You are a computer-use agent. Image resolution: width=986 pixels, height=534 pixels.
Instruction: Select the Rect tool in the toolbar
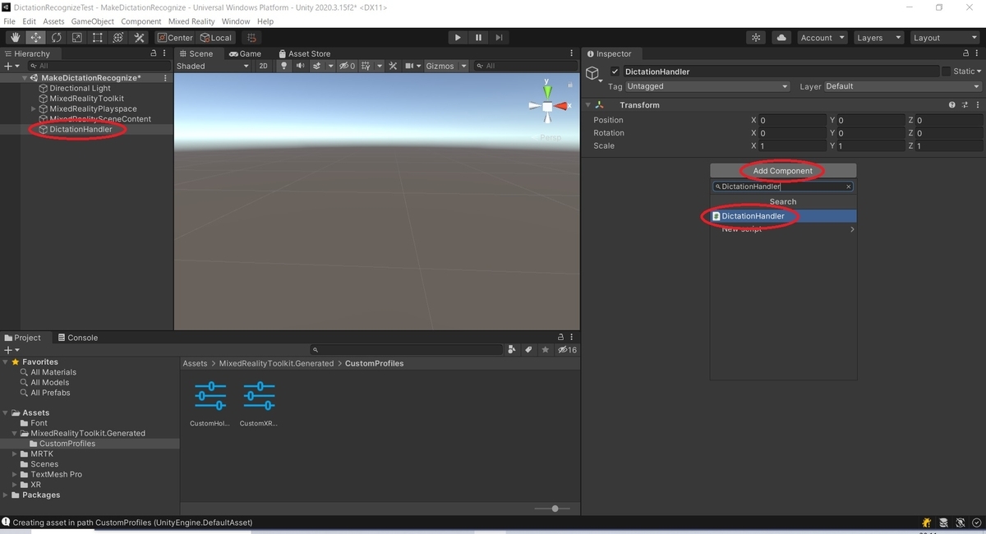[x=98, y=38]
